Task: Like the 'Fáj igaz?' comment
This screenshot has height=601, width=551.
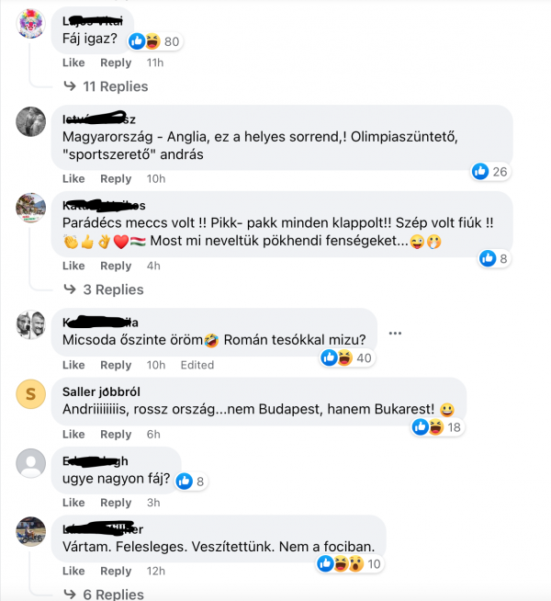Action: (73, 62)
